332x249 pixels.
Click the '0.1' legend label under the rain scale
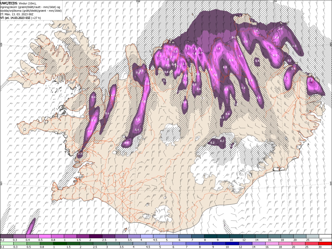click(2, 247)
